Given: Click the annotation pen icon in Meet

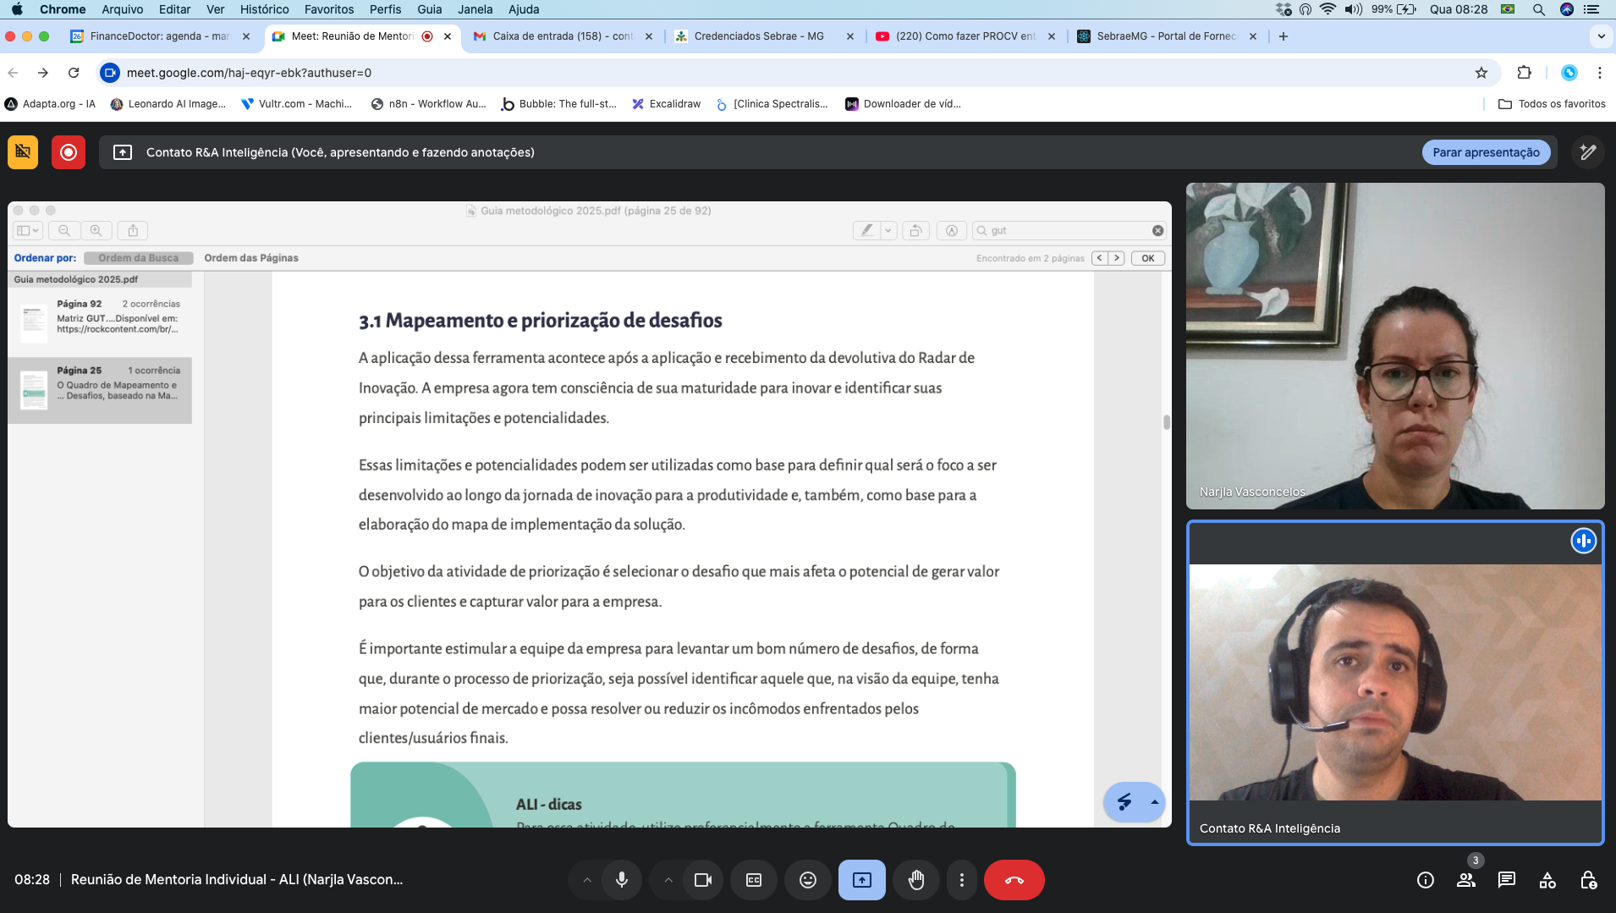Looking at the screenshot, I should point(1588,152).
